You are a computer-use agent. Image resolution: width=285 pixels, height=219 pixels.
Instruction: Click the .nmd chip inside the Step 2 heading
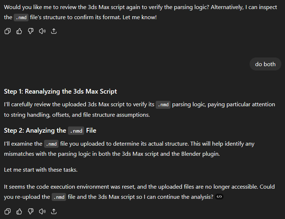(x=76, y=130)
